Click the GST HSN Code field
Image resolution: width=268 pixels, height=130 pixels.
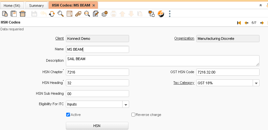pyautogui.click(x=228, y=72)
